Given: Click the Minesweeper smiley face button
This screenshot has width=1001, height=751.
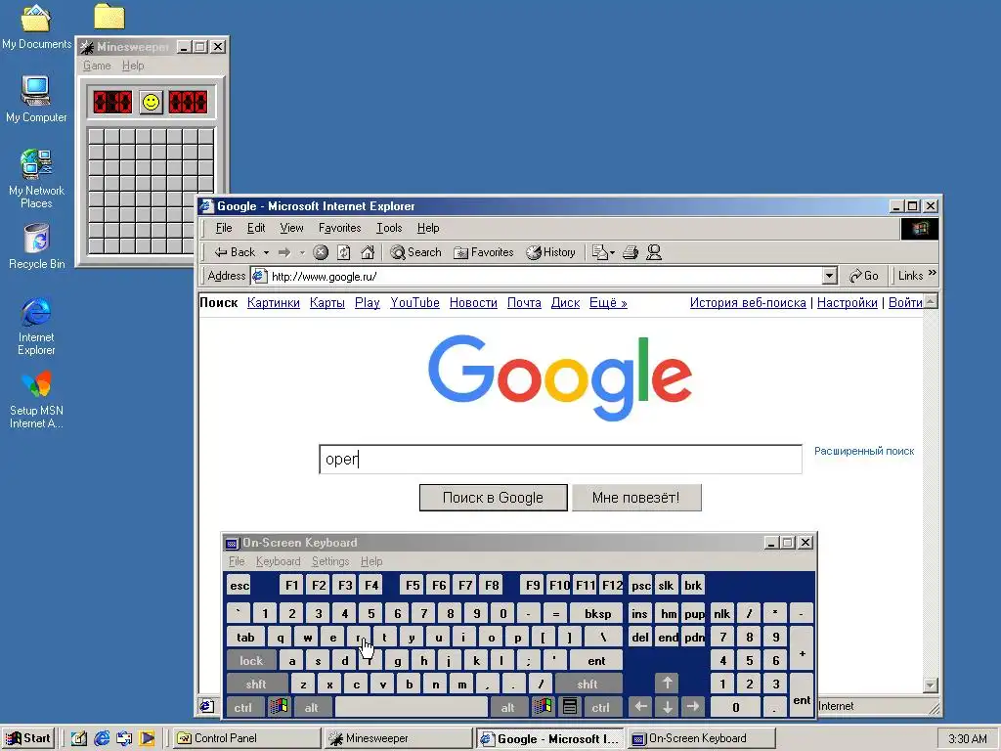Looking at the screenshot, I should pyautogui.click(x=152, y=102).
